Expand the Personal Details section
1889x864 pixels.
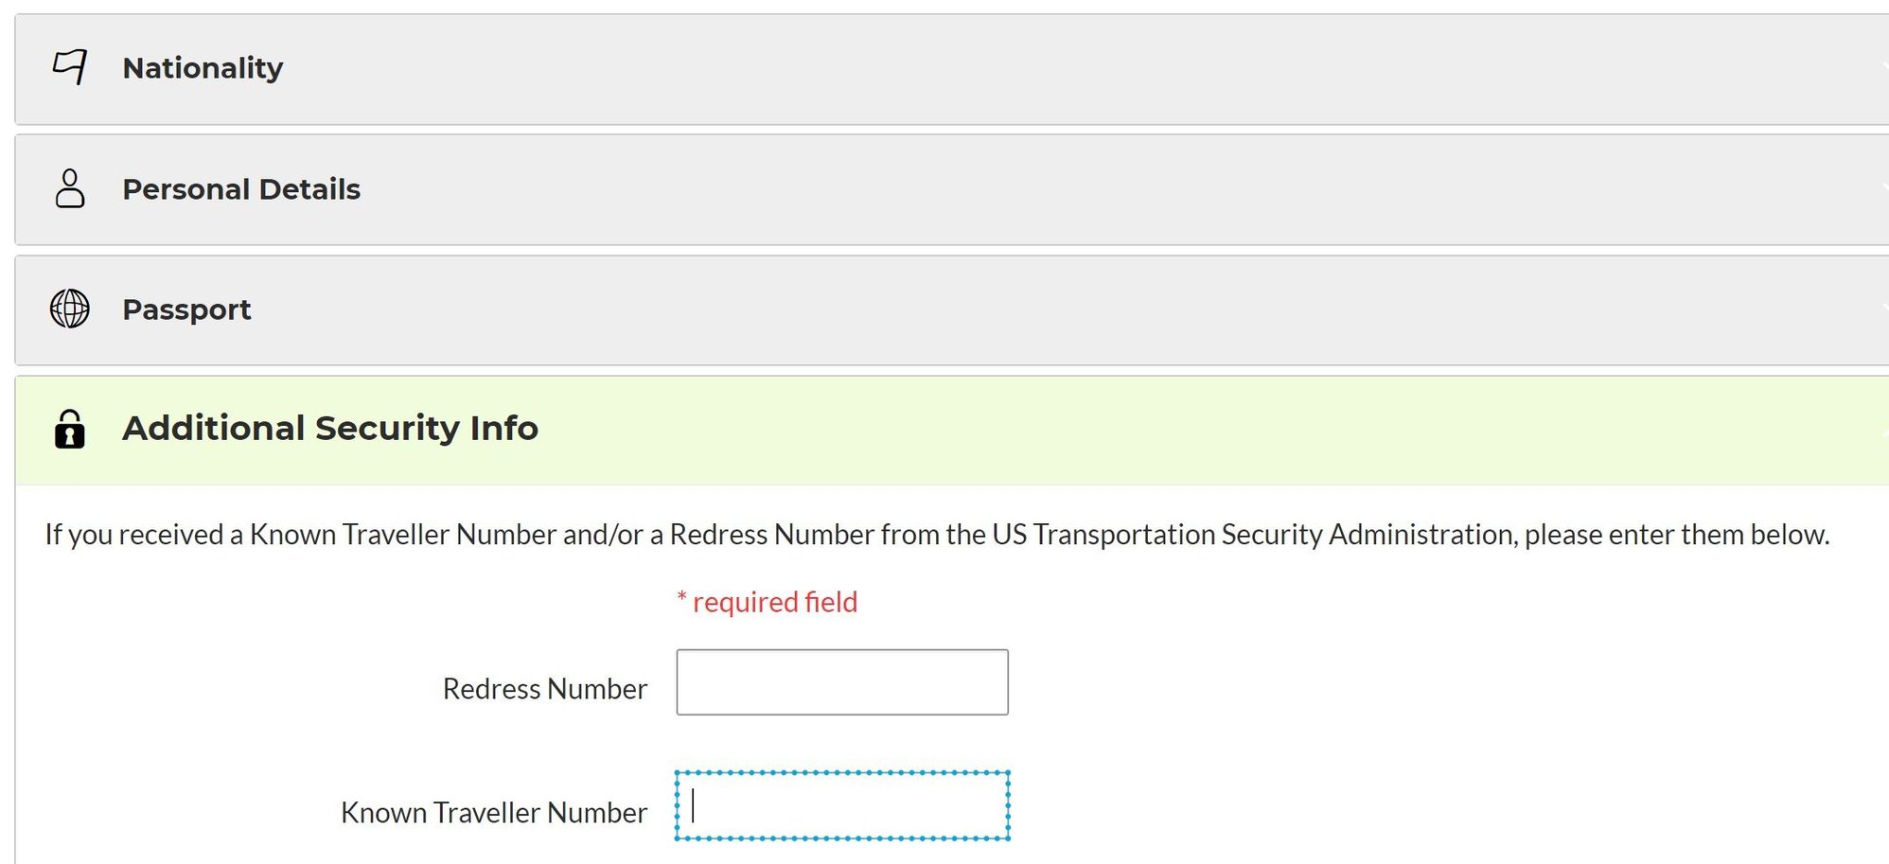[x=952, y=189]
